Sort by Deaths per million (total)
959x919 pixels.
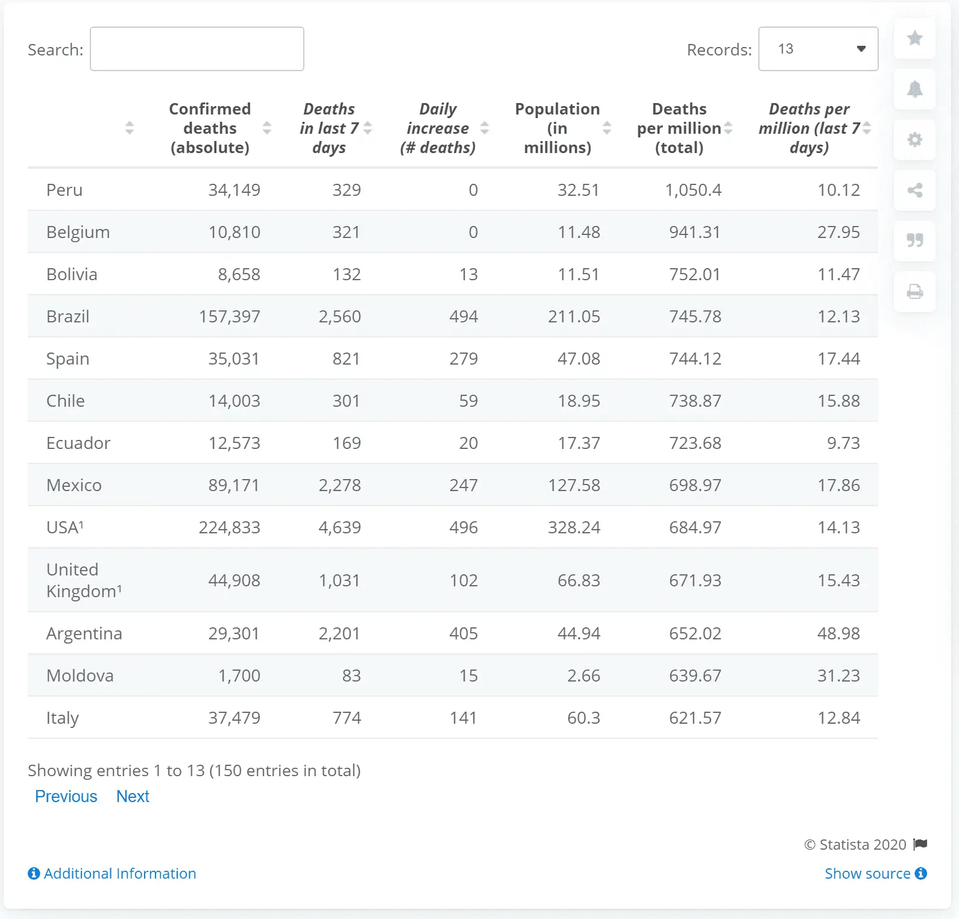728,128
